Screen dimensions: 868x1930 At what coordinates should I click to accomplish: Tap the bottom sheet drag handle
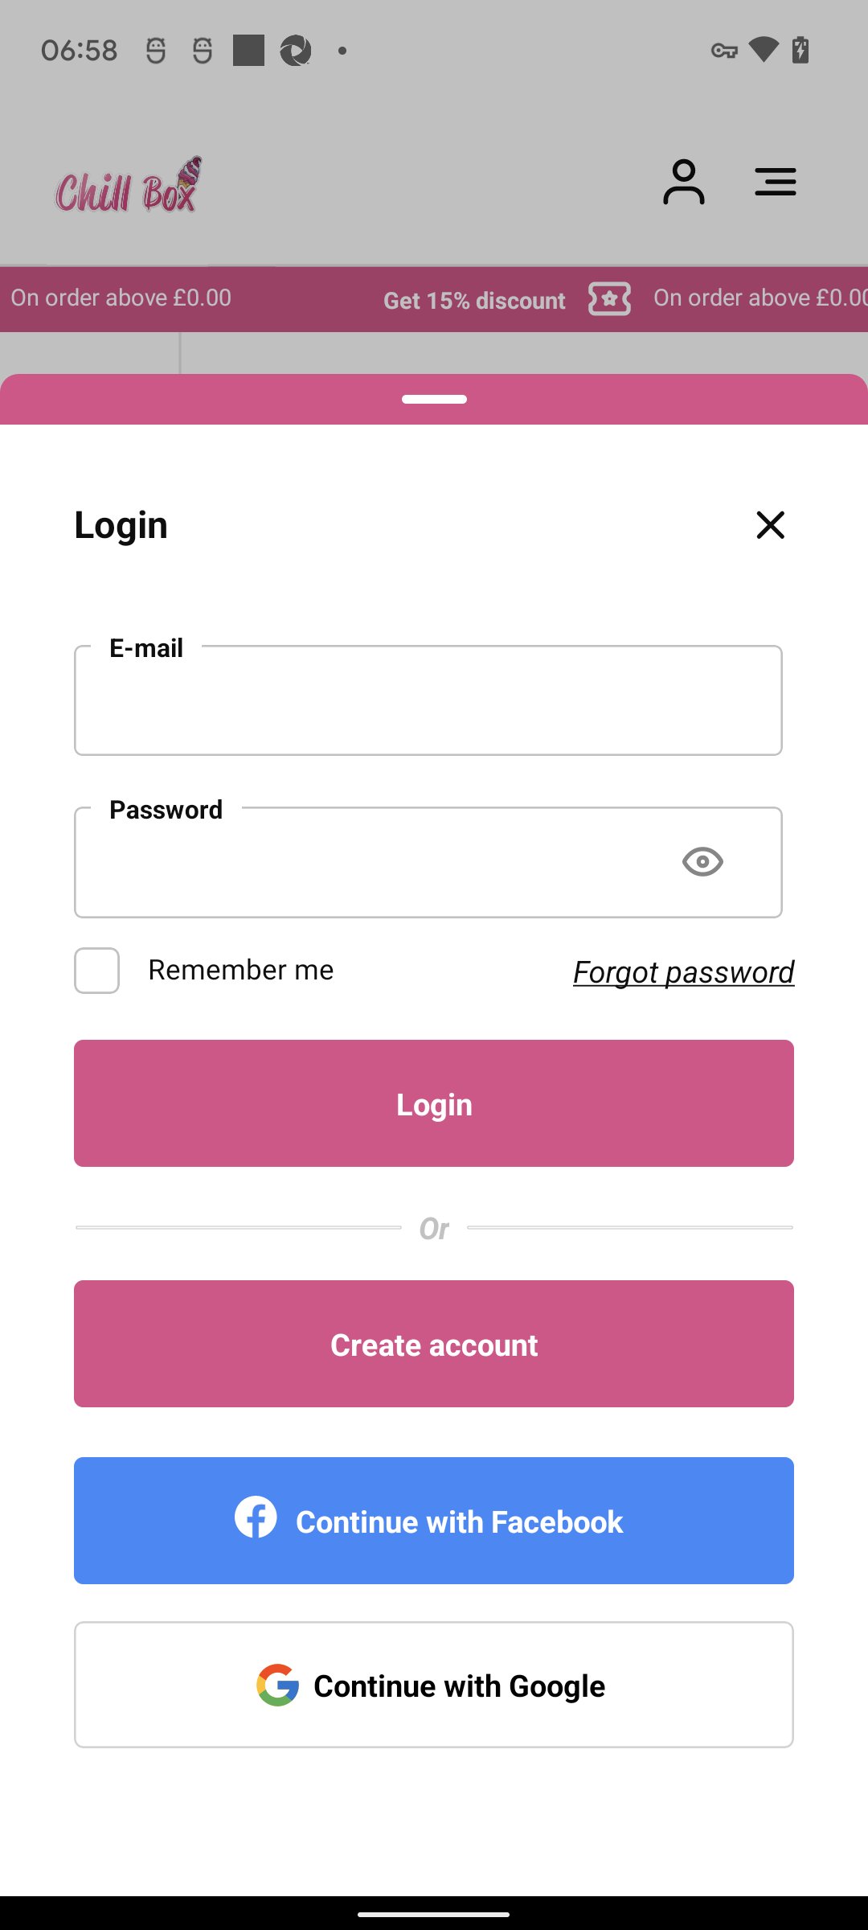pyautogui.click(x=434, y=399)
